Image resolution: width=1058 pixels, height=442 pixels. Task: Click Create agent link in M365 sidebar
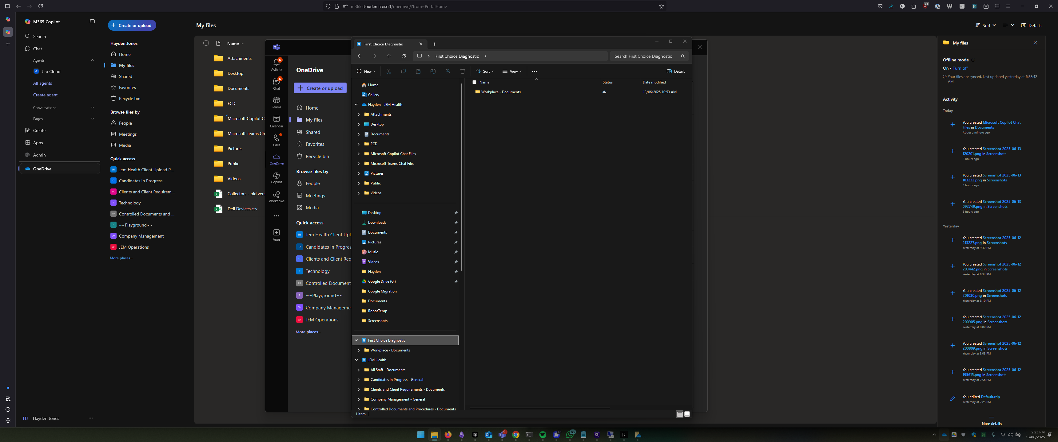point(45,95)
